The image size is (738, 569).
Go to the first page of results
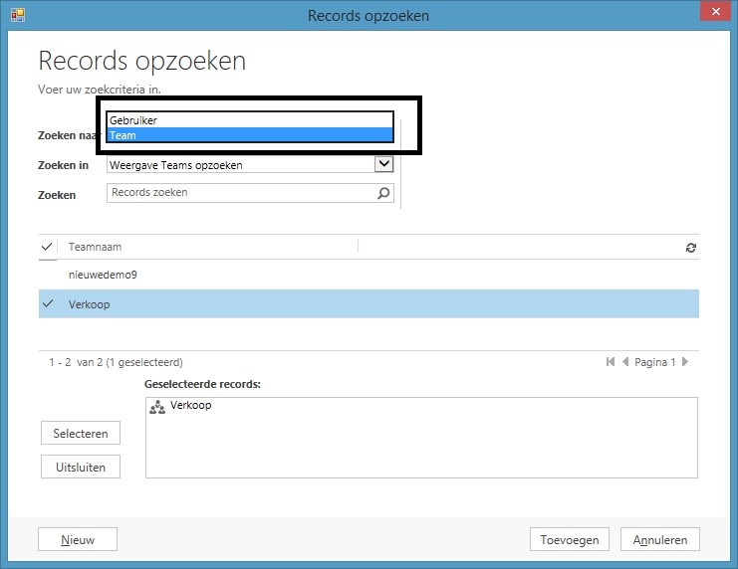pos(610,362)
